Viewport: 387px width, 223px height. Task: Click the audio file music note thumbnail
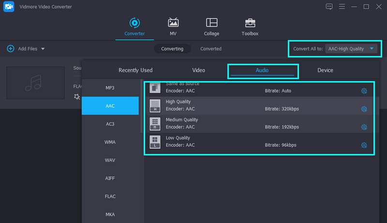(x=35, y=83)
